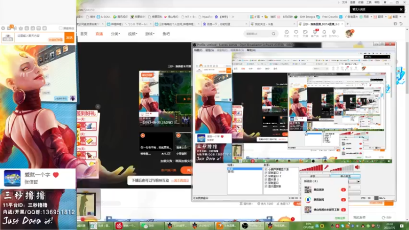The image size is (409, 230).
Task: Click the new tab plus button
Action: tap(348, 24)
